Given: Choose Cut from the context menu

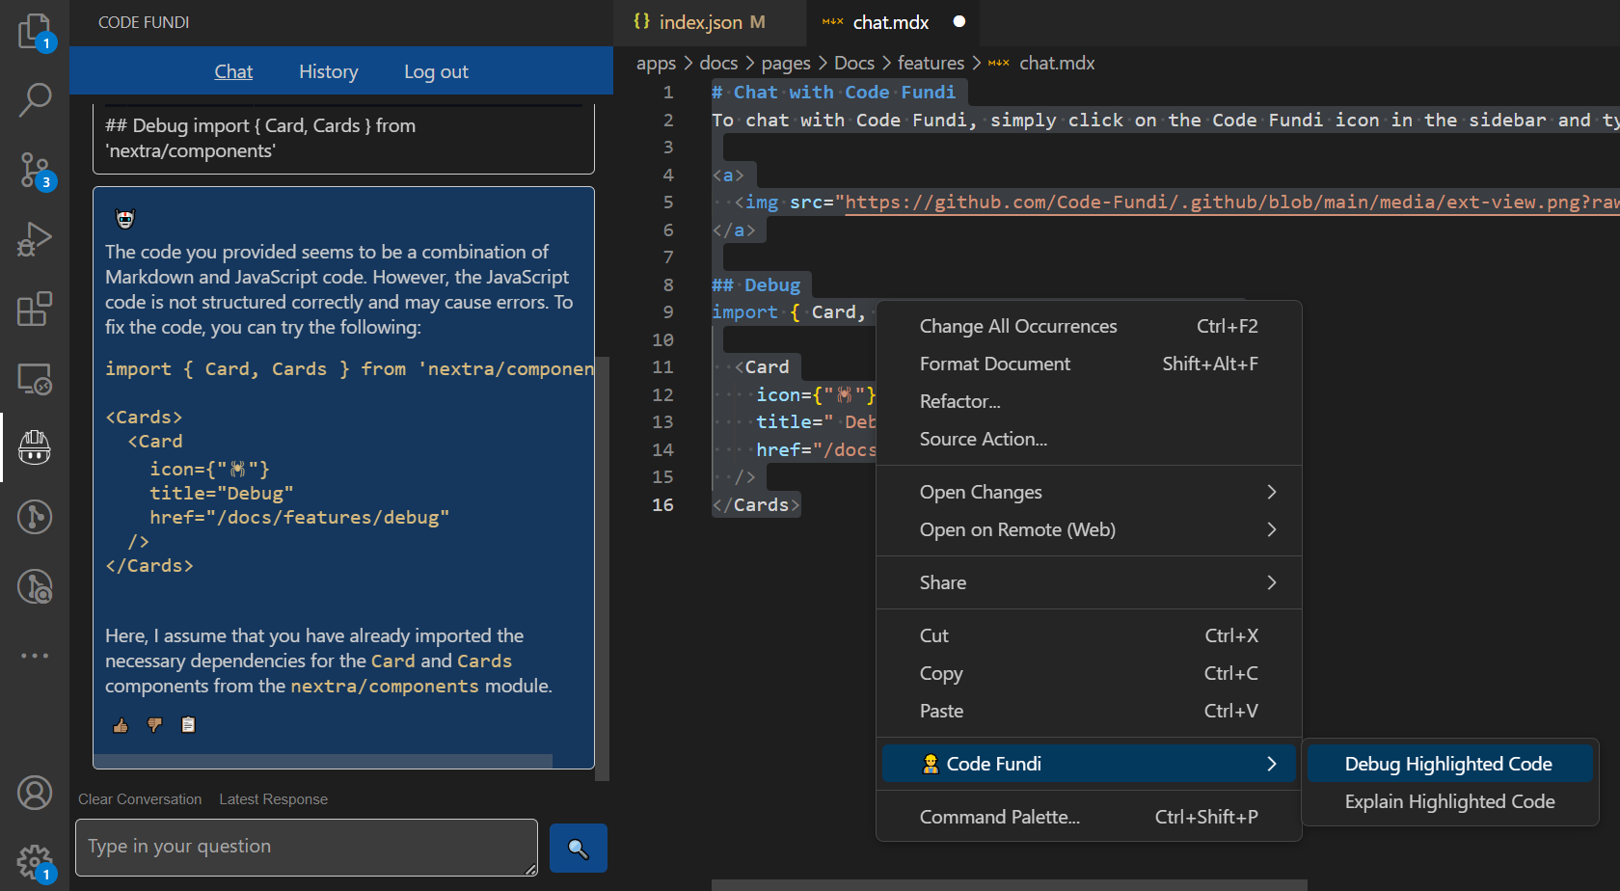Looking at the screenshot, I should 1089,635.
